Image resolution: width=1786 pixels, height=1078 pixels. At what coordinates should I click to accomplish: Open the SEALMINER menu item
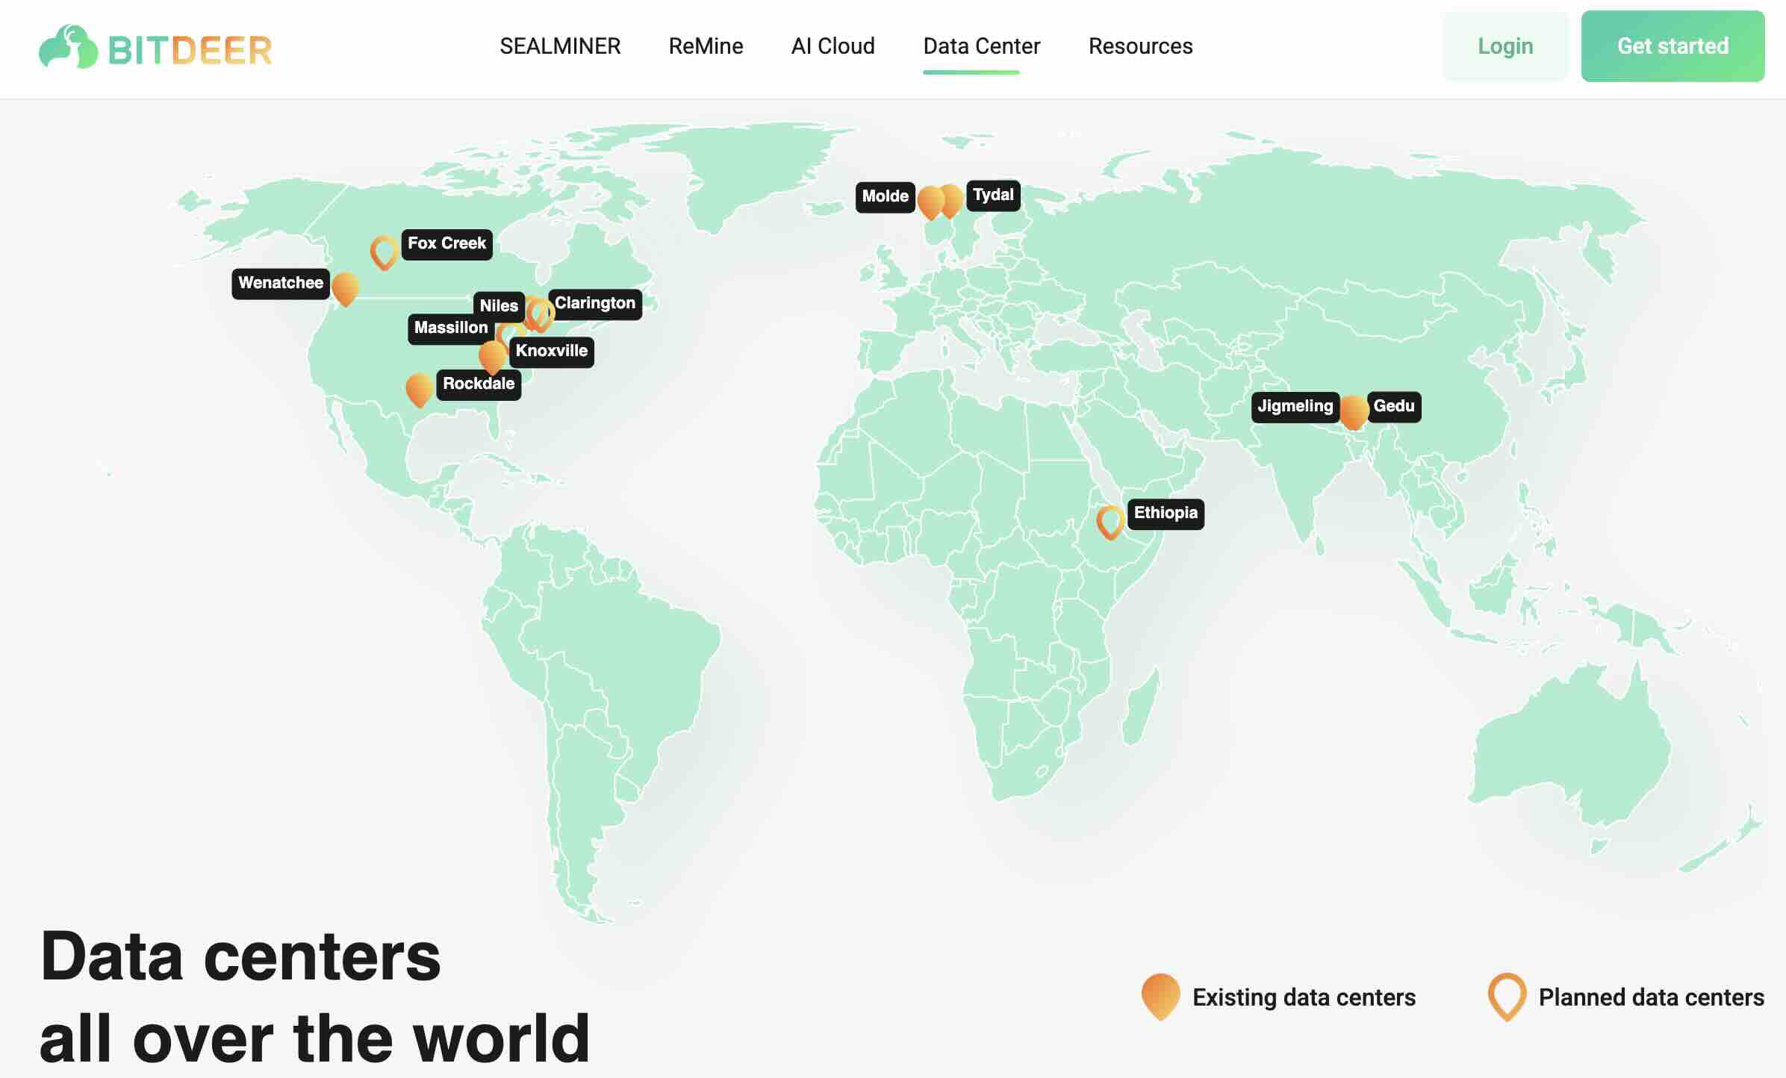coord(561,46)
